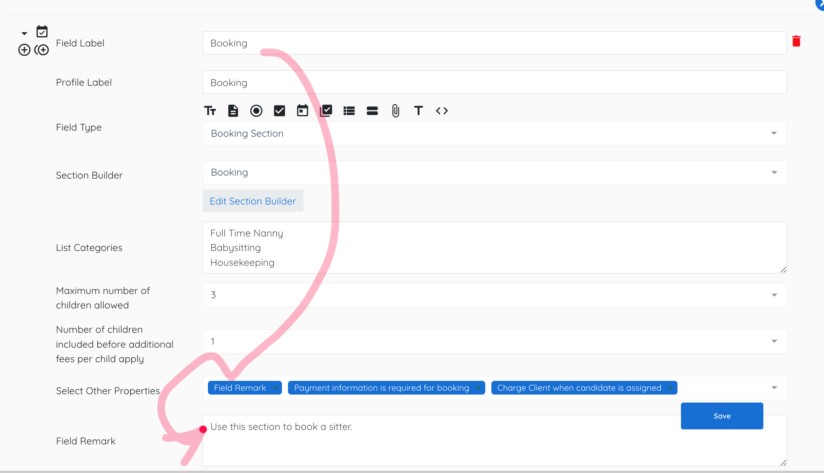Image resolution: width=824 pixels, height=473 pixels.
Task: Pick the radio button field type icon
Action: coord(256,111)
